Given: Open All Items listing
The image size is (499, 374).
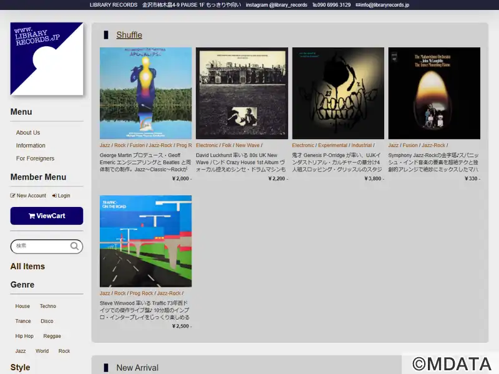Looking at the screenshot, I should click(x=27, y=267).
